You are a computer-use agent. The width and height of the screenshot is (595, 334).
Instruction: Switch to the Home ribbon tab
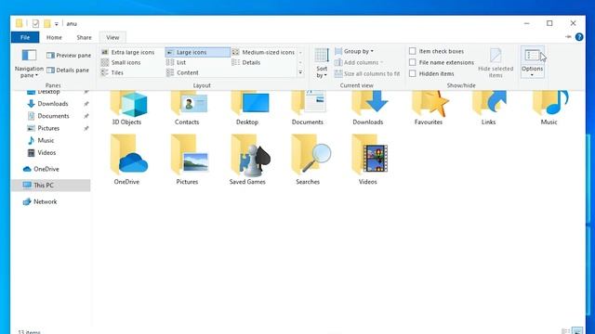[x=54, y=37]
